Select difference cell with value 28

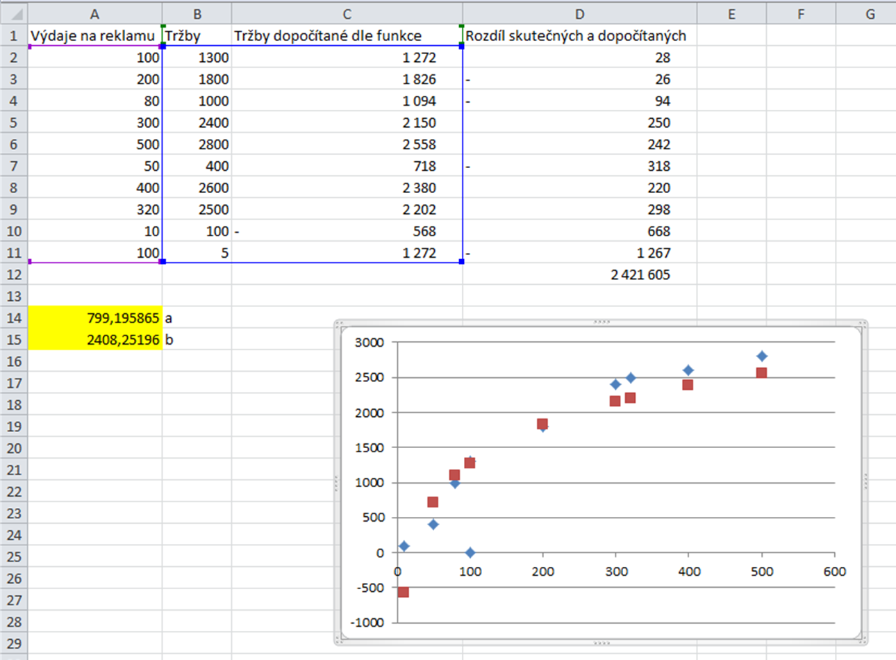[580, 58]
